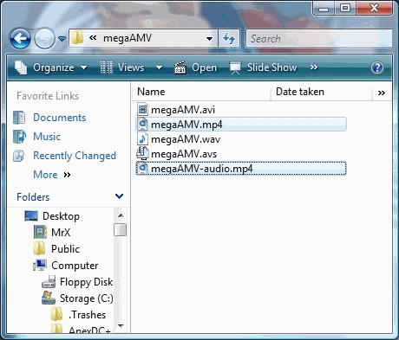This screenshot has height=340, width=399.
Task: Select the megaAMV-audio.mp4 file name
Action: pos(202,169)
